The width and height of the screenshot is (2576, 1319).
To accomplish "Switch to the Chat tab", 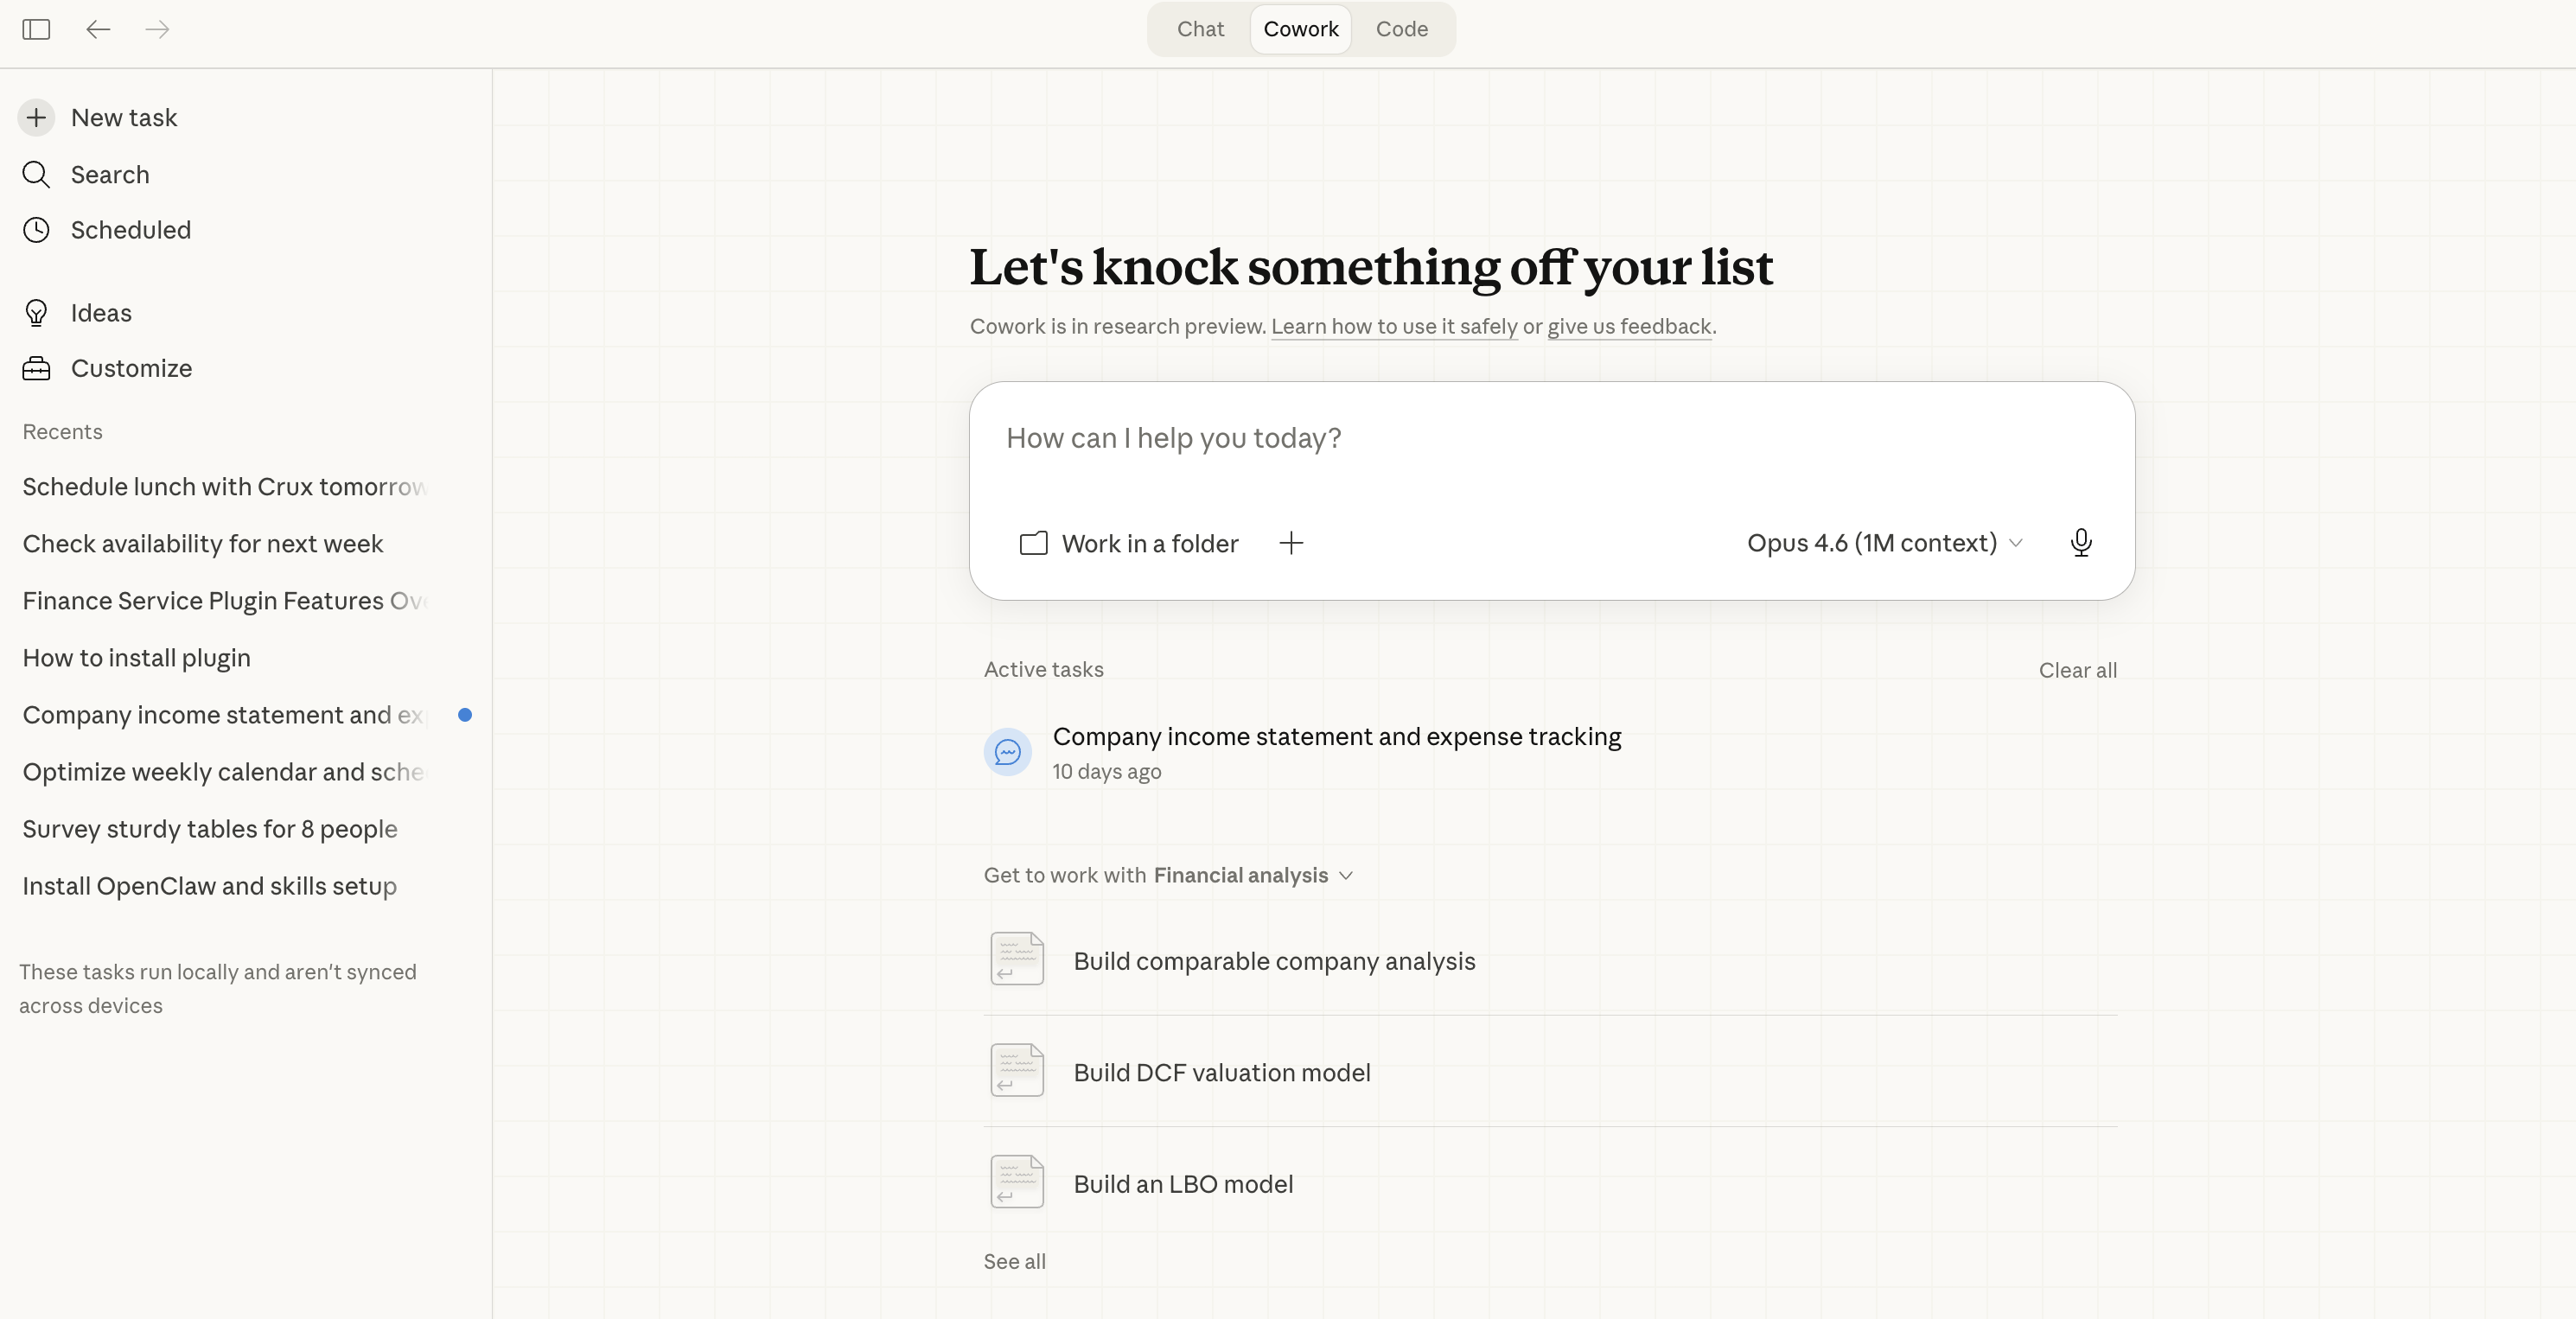I will pyautogui.click(x=1200, y=29).
